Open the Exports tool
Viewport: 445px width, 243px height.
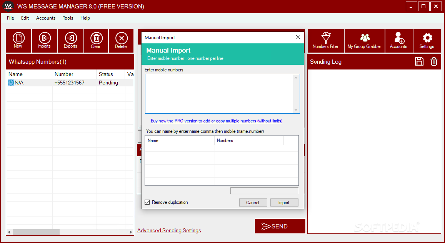[71, 41]
